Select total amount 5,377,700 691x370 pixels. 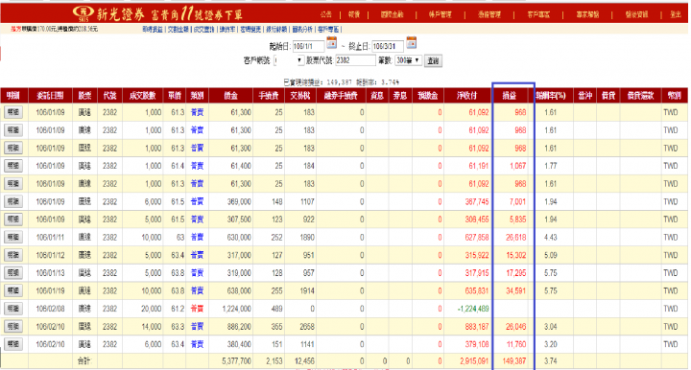click(236, 361)
